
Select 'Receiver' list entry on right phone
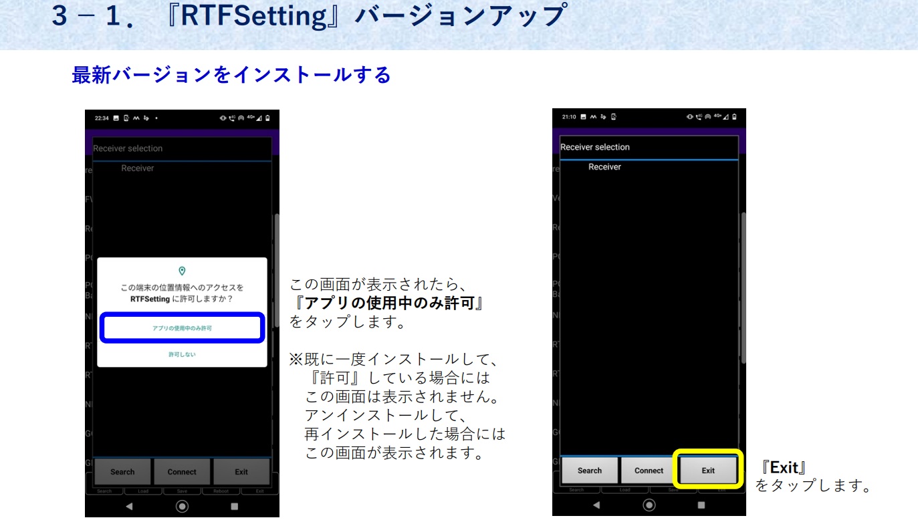point(604,167)
